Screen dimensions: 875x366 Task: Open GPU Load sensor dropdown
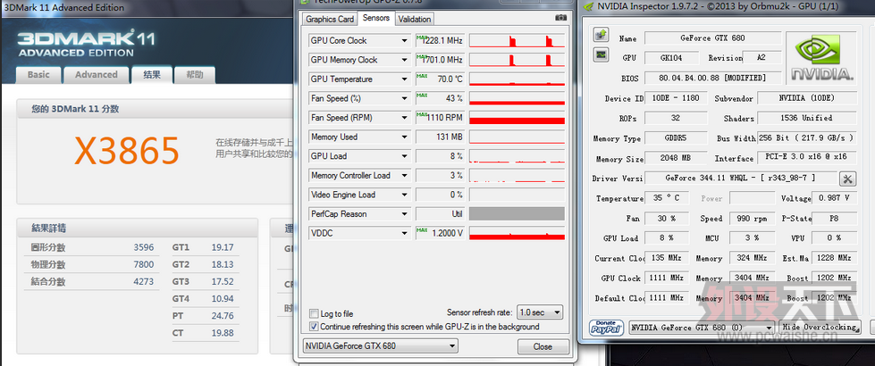click(405, 156)
